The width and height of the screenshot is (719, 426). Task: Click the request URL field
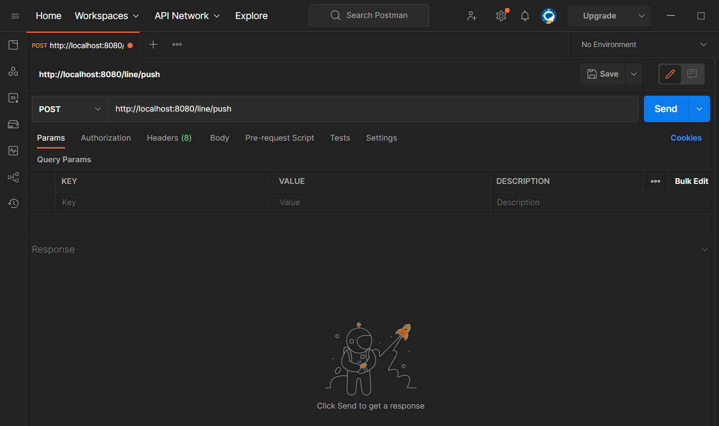coord(373,109)
